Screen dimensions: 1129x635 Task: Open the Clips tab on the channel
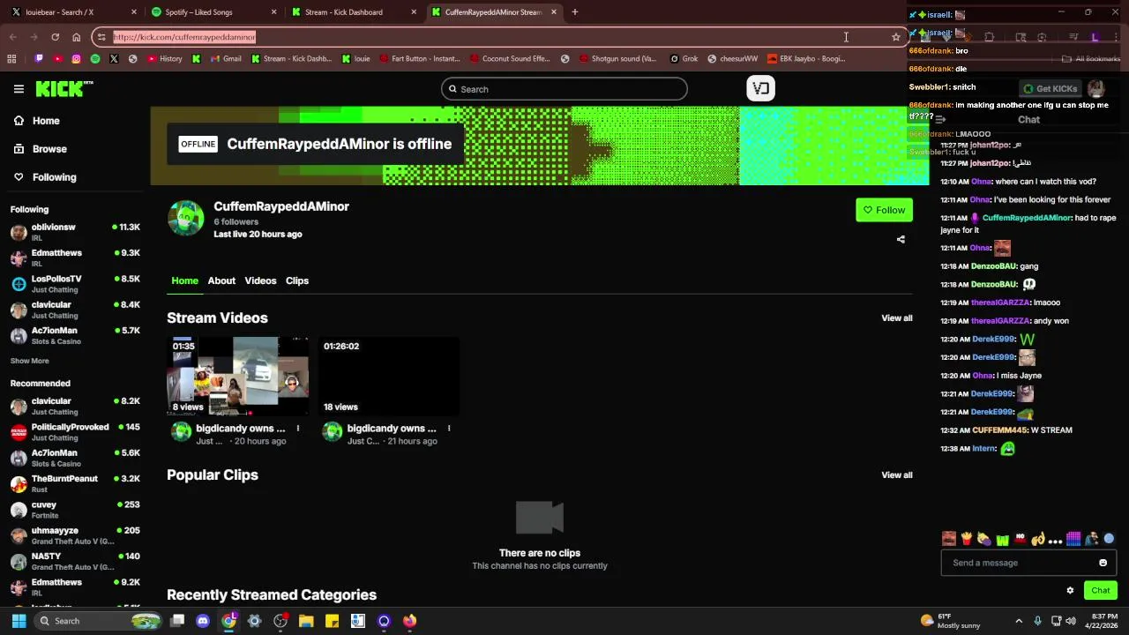point(297,280)
